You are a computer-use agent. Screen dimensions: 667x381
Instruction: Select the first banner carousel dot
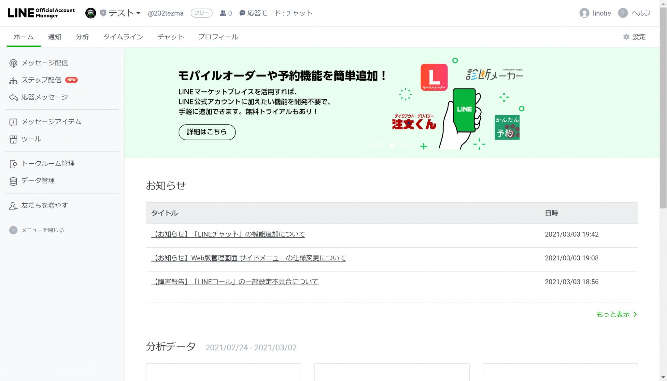[x=371, y=144]
